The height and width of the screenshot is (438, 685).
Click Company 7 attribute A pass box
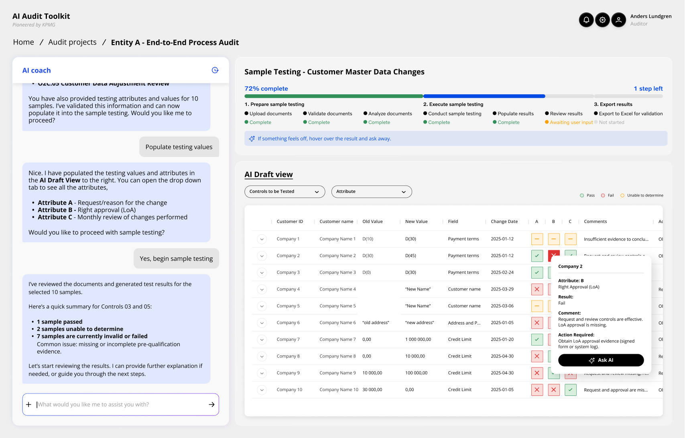[537, 340]
